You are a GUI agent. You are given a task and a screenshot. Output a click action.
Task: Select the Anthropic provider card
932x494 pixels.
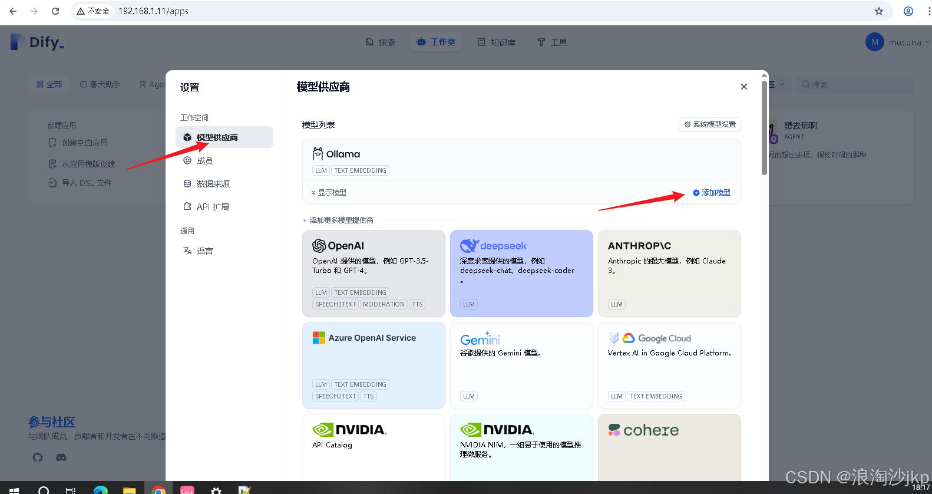669,274
